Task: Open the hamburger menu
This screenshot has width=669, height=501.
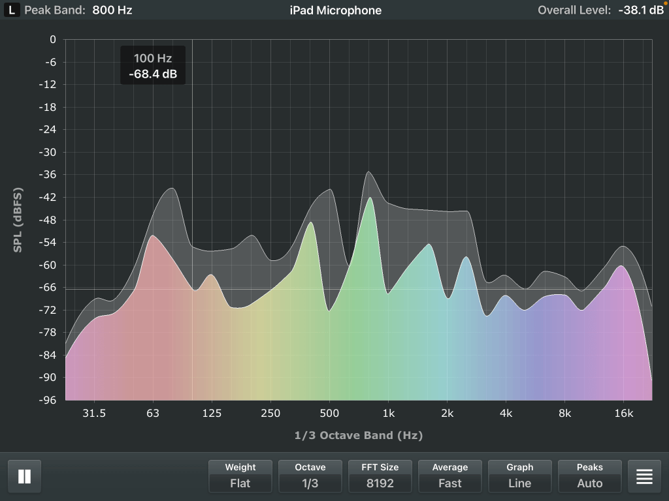Action: pos(644,476)
